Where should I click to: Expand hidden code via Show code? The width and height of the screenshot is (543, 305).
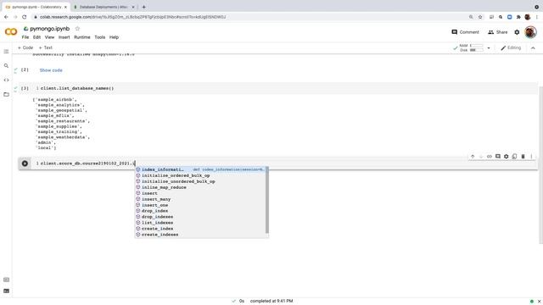click(x=51, y=70)
